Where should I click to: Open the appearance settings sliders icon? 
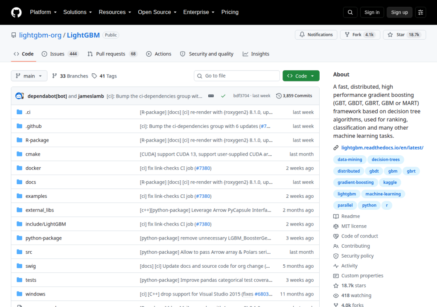coord(420,12)
